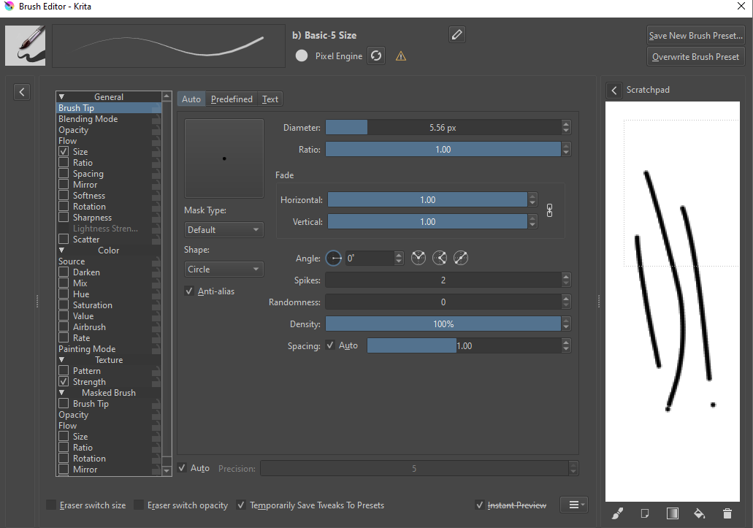This screenshot has width=753, height=528.
Task: Open the Mask Type dropdown
Action: click(x=223, y=229)
